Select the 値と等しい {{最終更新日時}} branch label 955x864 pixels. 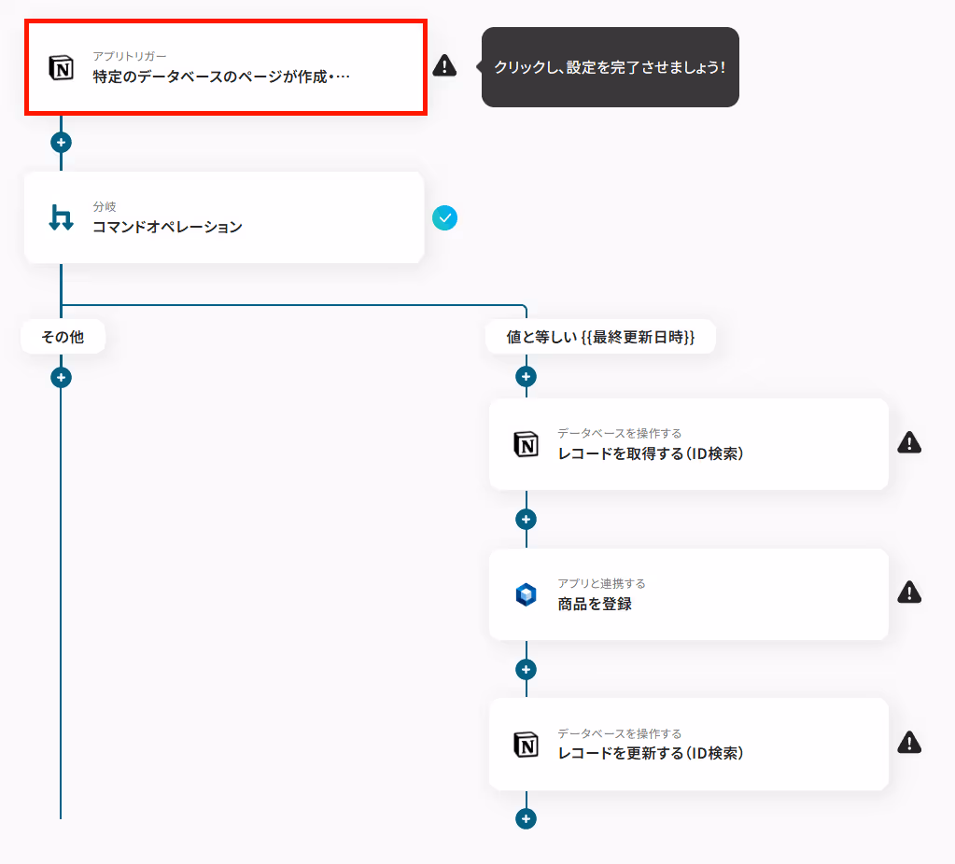[x=600, y=337]
